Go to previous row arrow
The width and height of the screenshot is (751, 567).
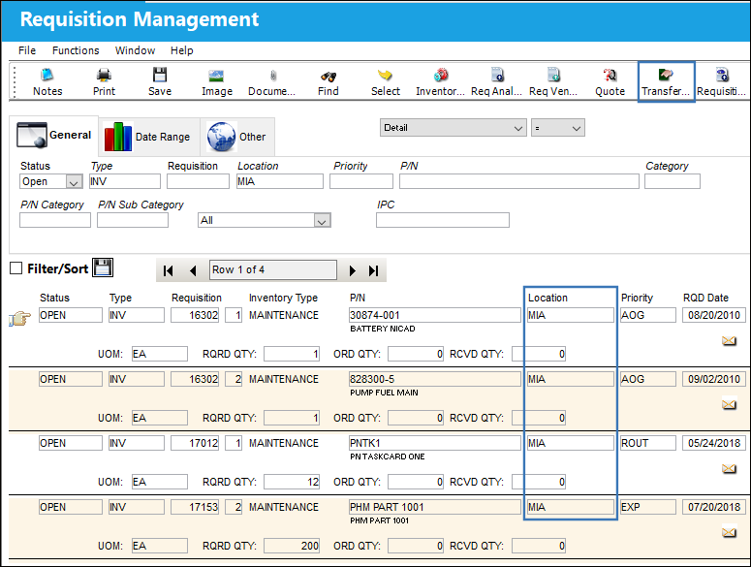pos(193,270)
